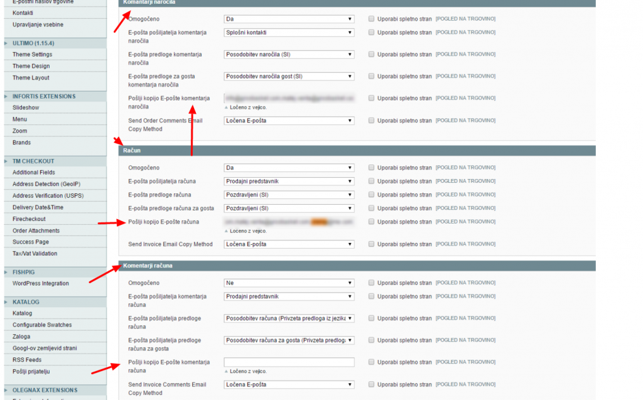Go to the RSS Feeds configuration
The width and height of the screenshot is (643, 400).
[x=27, y=360]
